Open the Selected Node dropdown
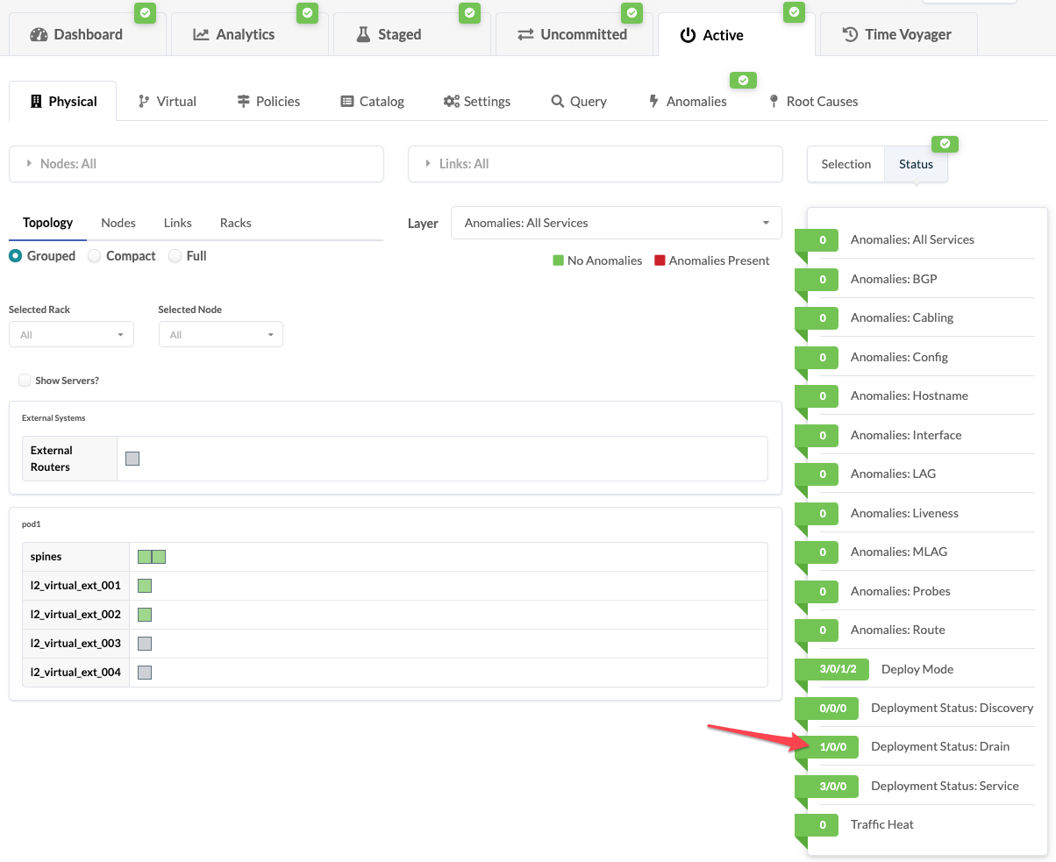The height and width of the screenshot is (862, 1056). (221, 335)
